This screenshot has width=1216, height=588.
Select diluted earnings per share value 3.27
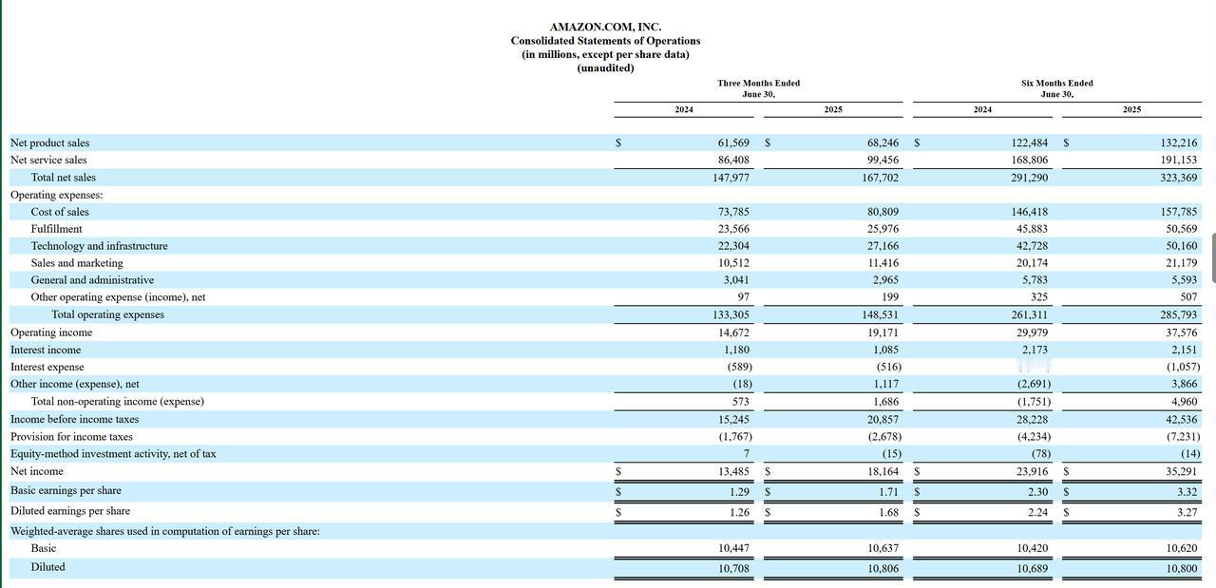click(1187, 511)
